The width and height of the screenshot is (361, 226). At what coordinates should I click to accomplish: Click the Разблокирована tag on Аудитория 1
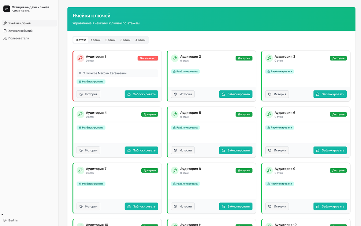(91, 81)
